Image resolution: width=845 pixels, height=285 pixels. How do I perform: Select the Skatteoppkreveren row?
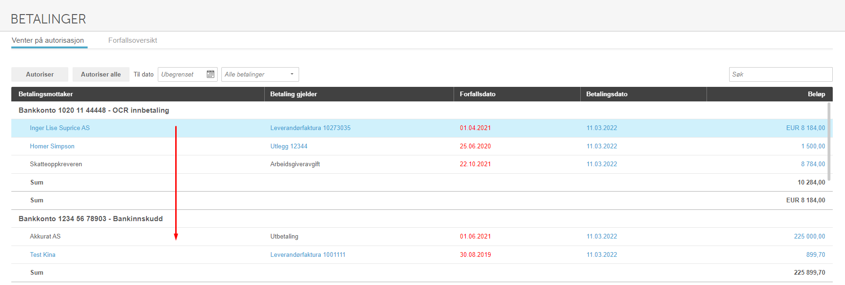[422, 164]
